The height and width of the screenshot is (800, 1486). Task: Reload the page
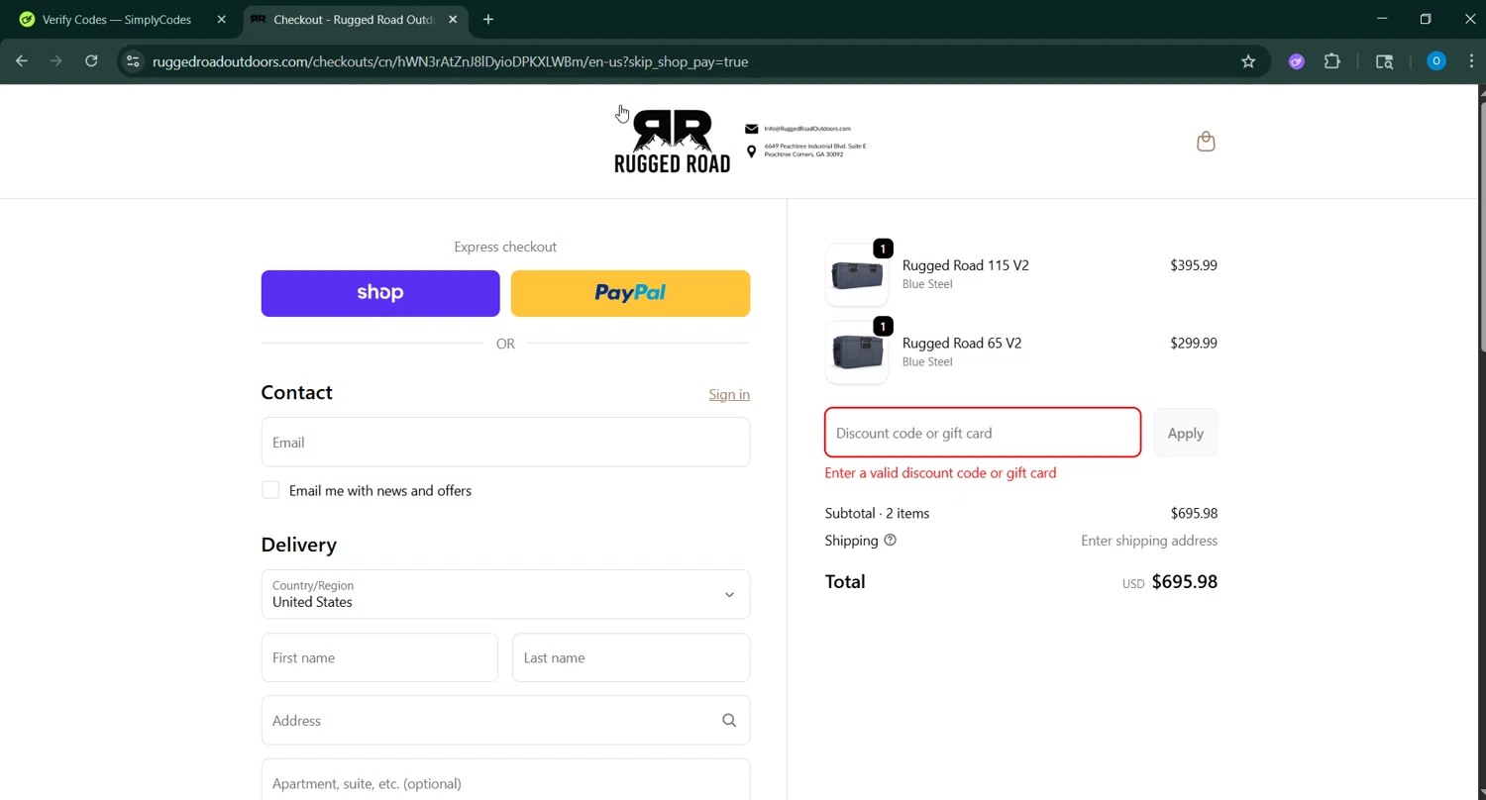click(91, 61)
